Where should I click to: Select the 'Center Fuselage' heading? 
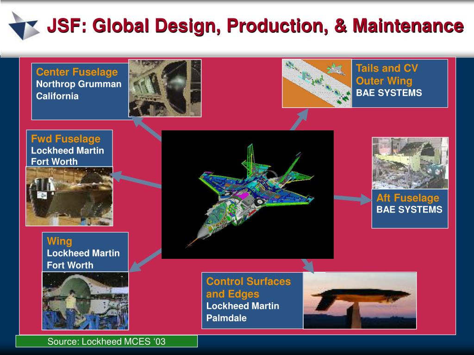pos(77,72)
